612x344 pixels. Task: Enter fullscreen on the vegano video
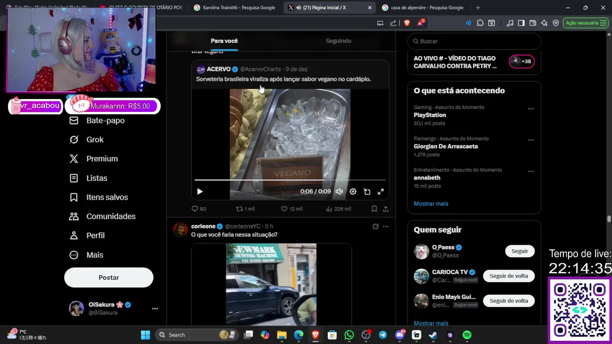click(381, 192)
